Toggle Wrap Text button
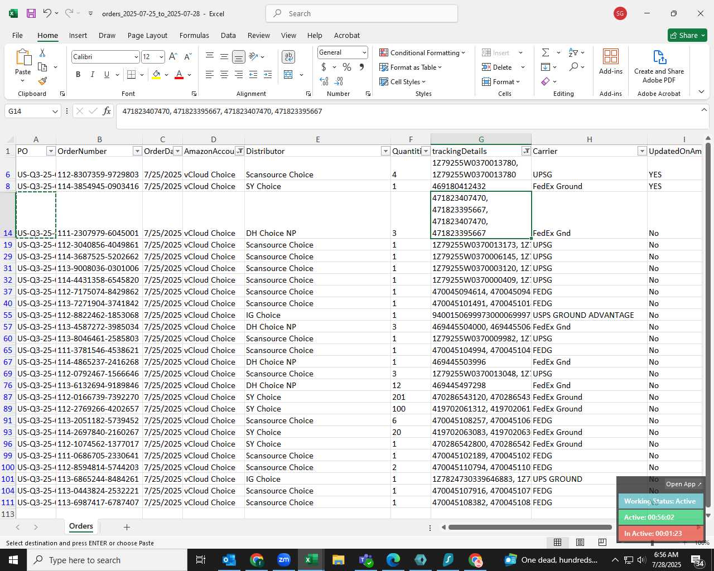Screen dimensions: 714x571 pyautogui.click(x=288, y=57)
